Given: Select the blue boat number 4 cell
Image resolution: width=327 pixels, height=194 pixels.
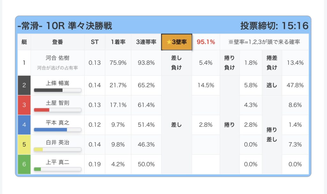Looking at the screenshot, I should [x=24, y=125].
